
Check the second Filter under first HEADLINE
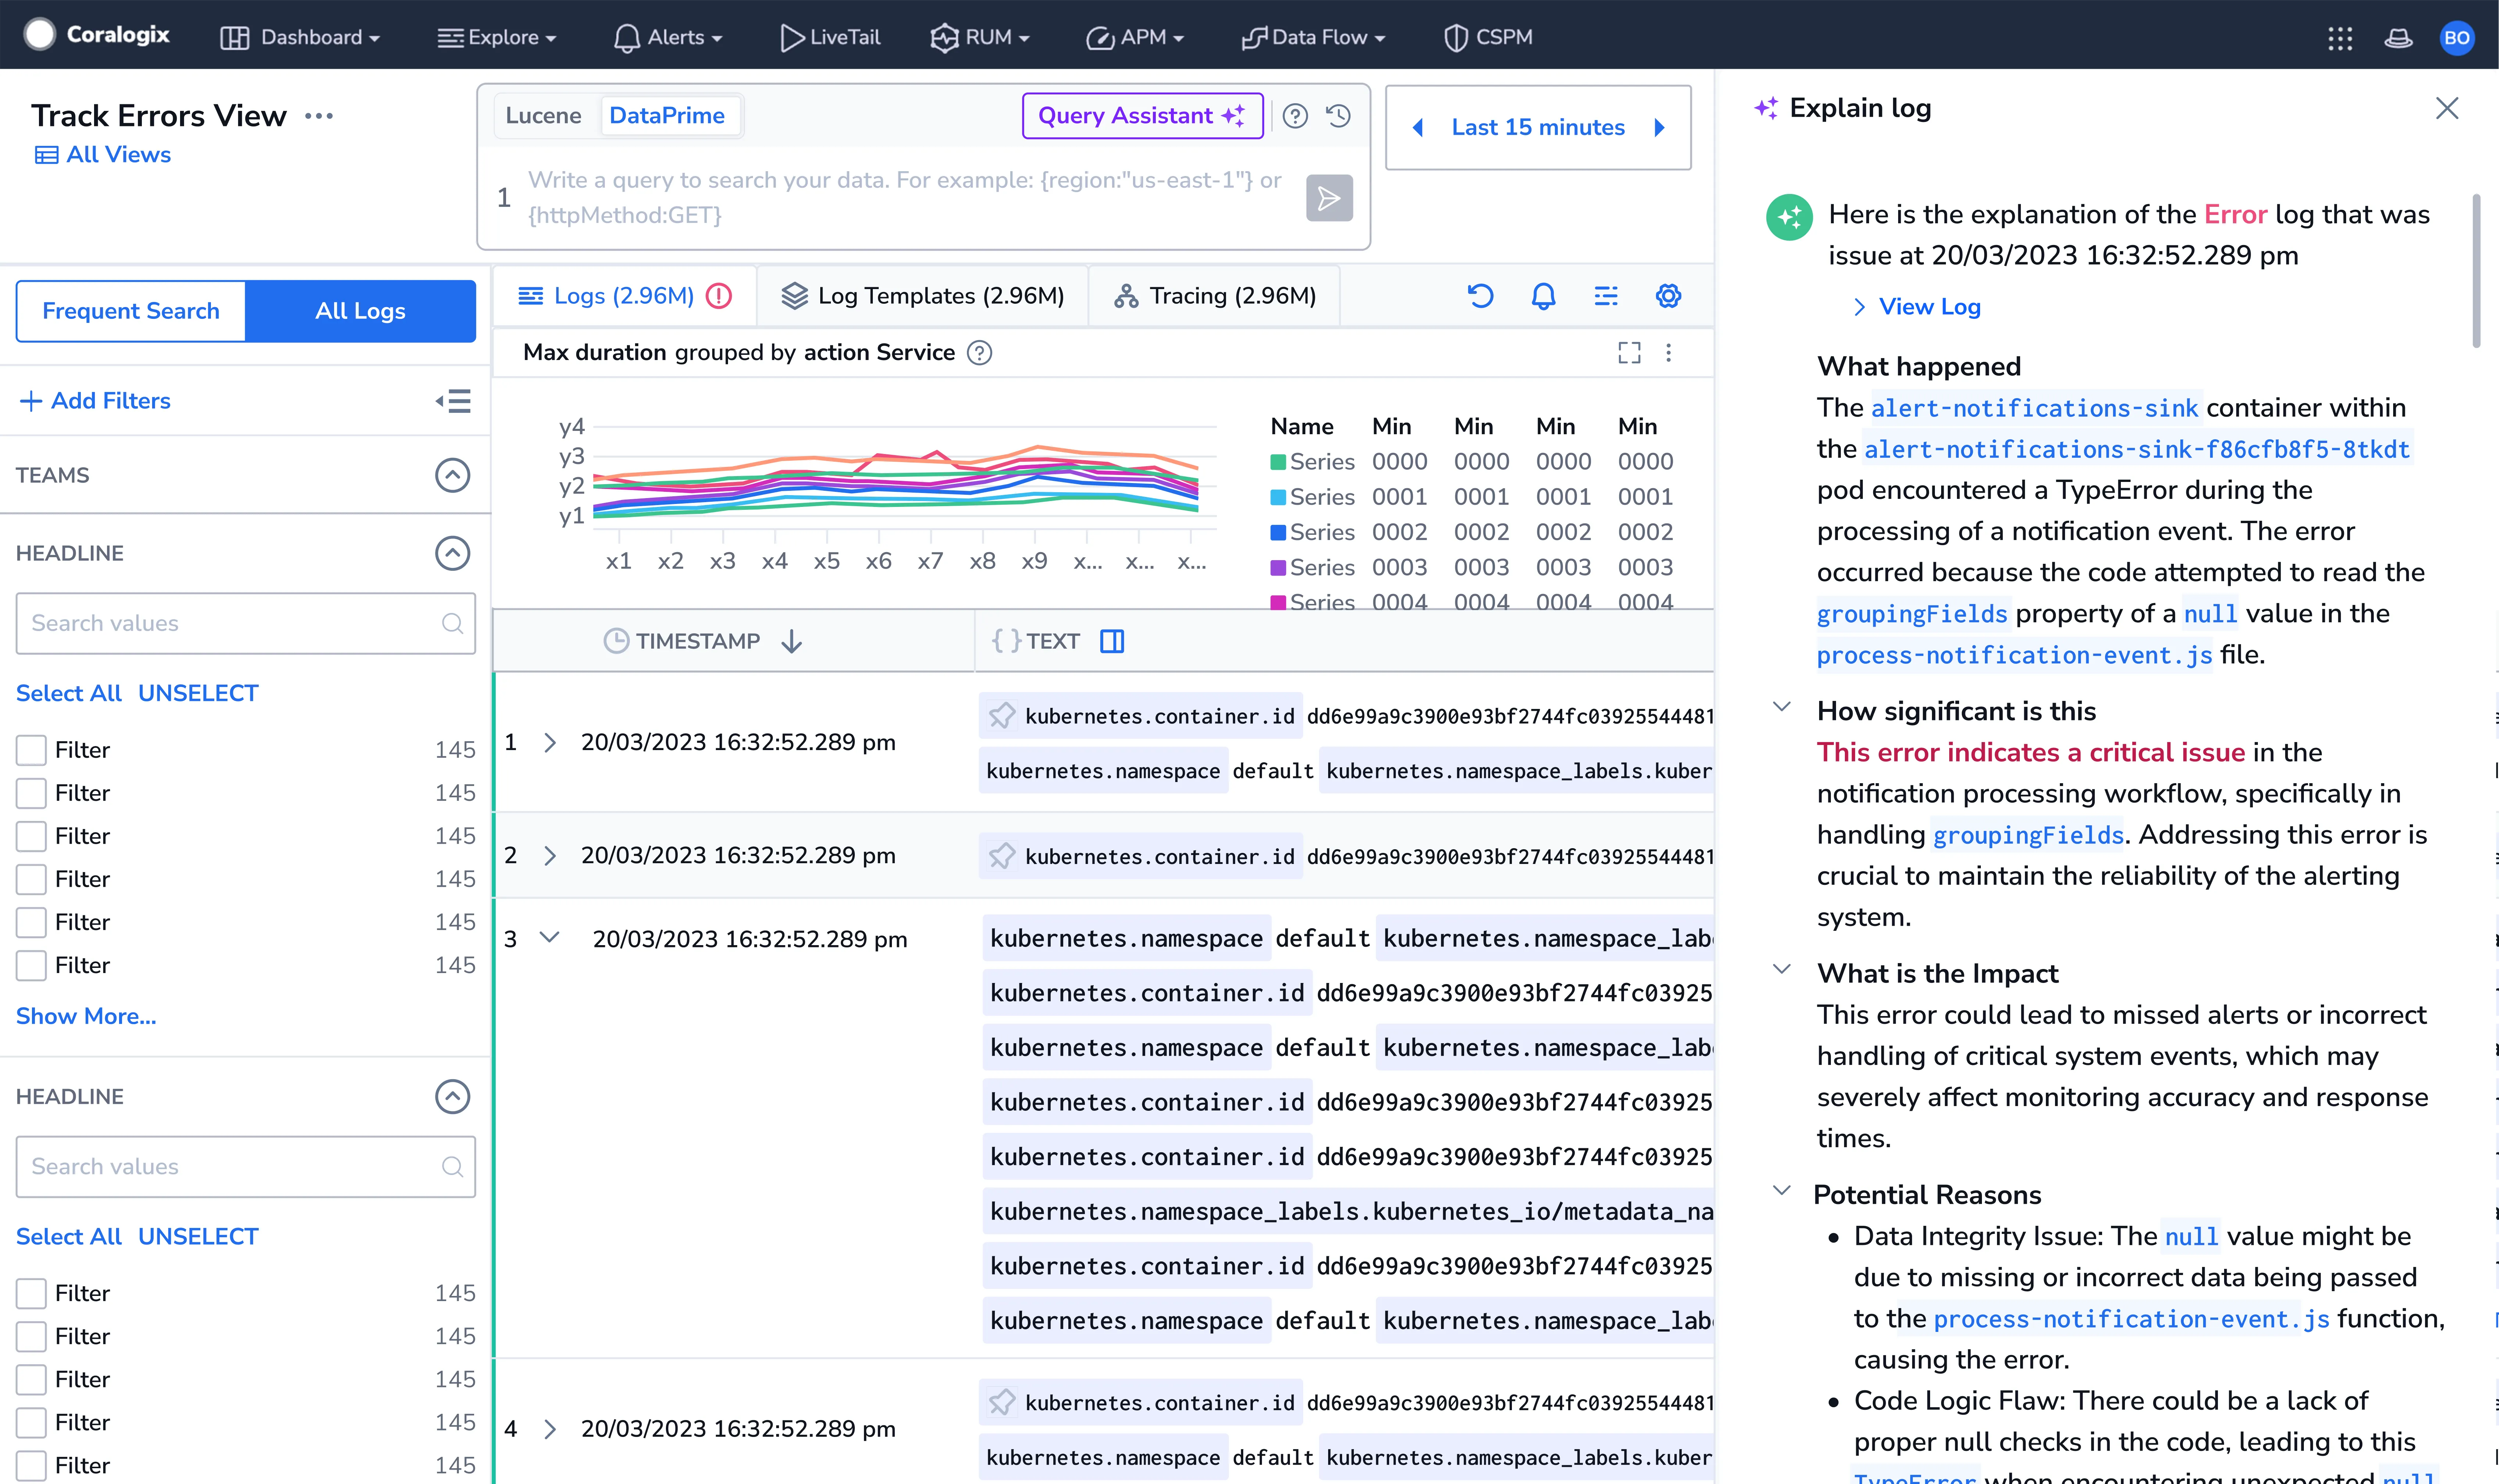[x=31, y=793]
